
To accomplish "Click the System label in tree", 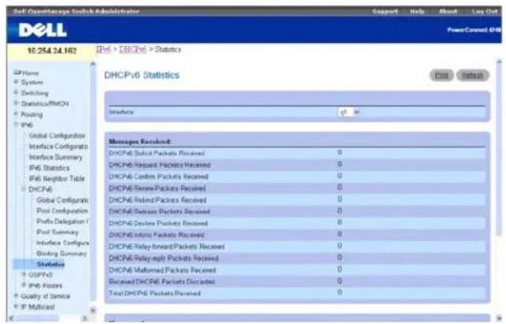I will point(32,82).
